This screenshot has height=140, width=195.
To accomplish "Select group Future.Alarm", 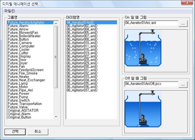I will 30,26.
